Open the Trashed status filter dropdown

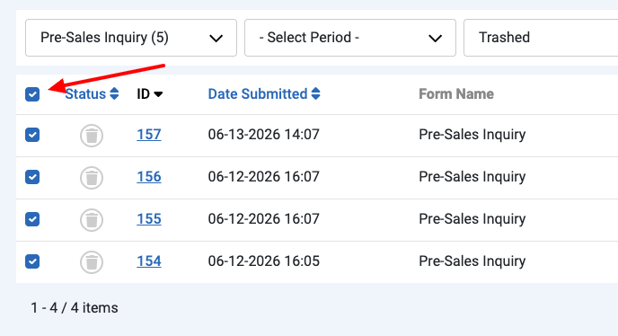click(541, 38)
